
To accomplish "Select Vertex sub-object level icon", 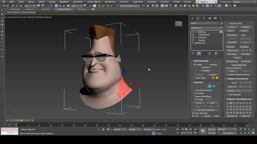I will point(197,86).
